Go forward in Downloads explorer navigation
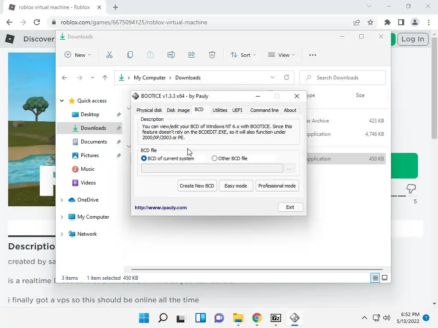The image size is (438, 328). click(x=80, y=78)
